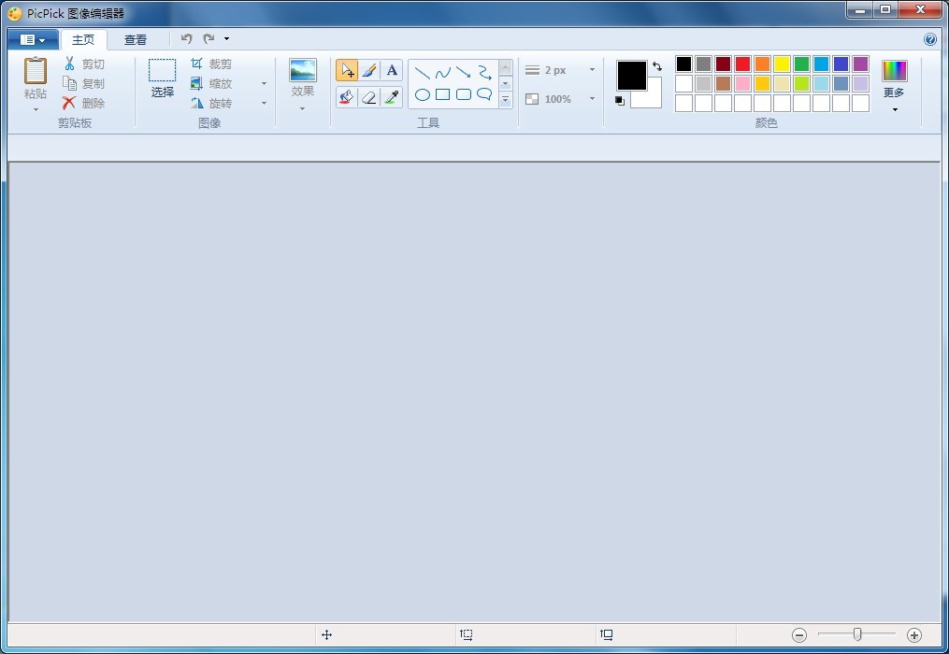The height and width of the screenshot is (654, 949).
Task: Open the blue file menu button
Action: pos(33,40)
